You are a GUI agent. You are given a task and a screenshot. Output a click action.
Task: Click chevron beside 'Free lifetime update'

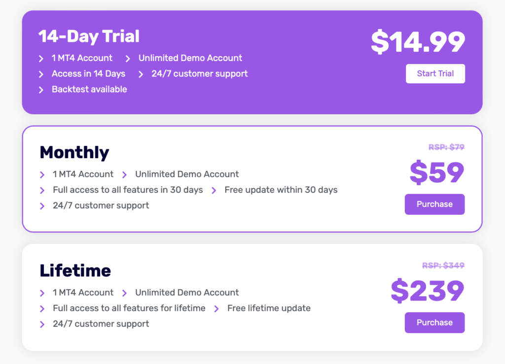[x=216, y=309]
